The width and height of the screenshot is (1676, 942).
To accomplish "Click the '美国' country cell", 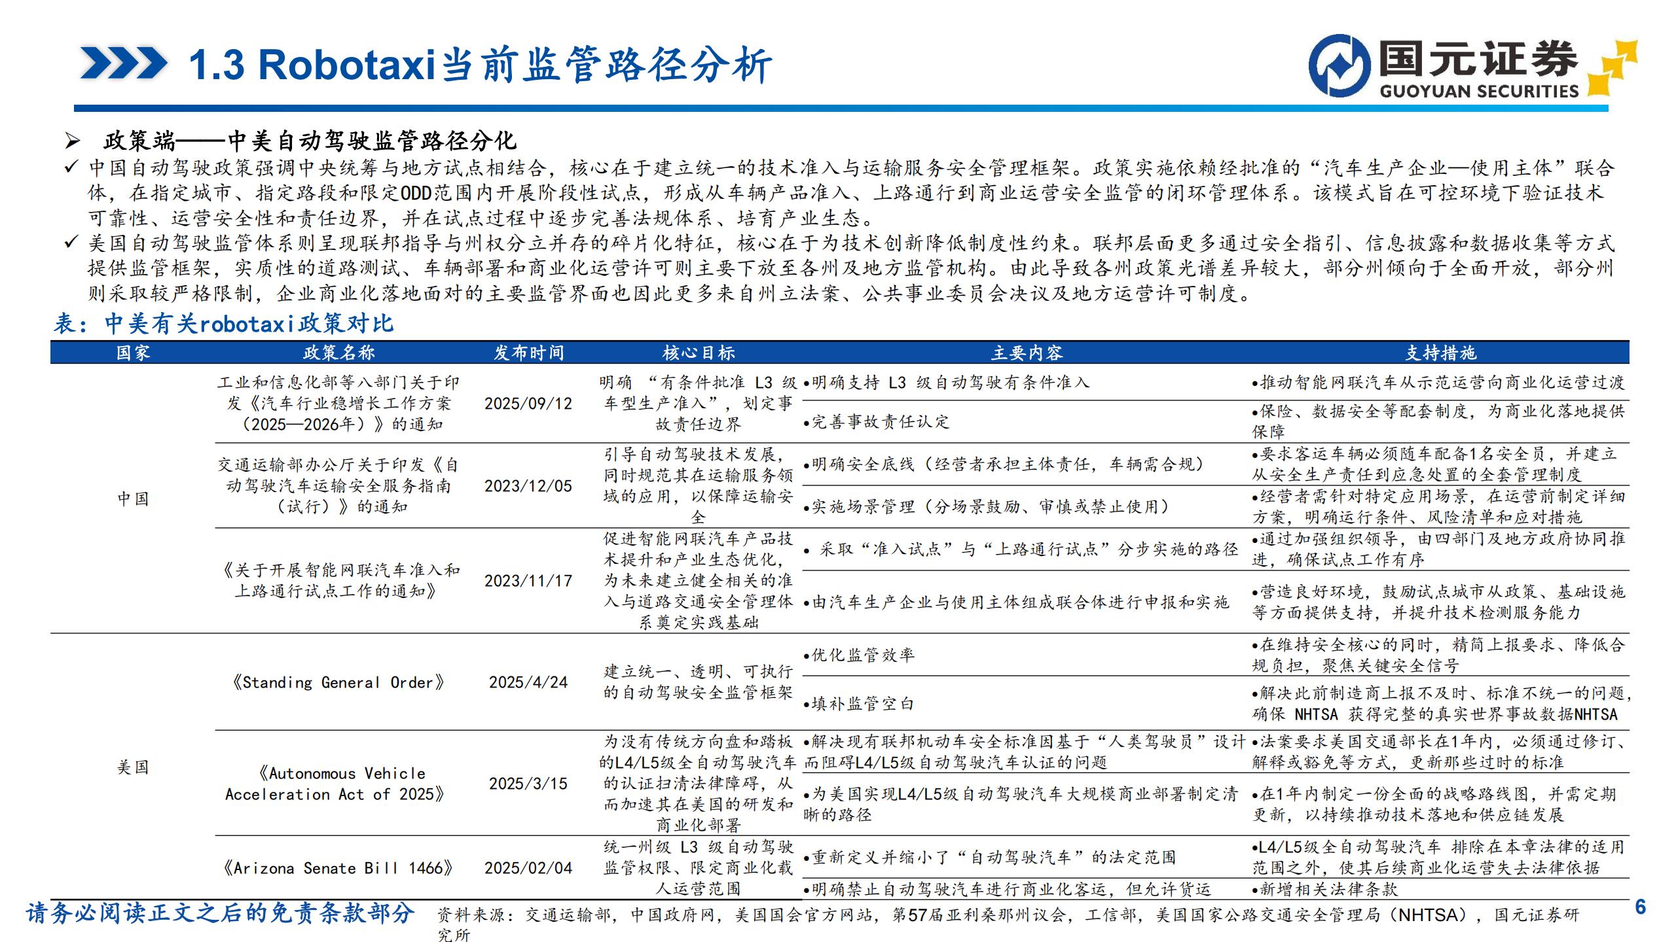I will coord(133,767).
